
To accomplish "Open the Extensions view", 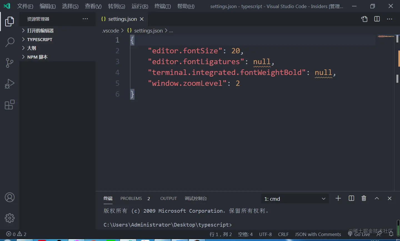I will click(9, 105).
